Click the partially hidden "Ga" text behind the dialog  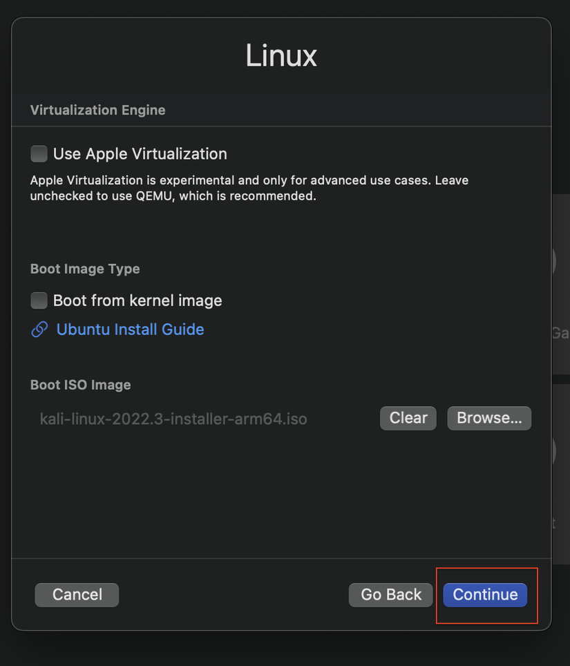pyautogui.click(x=560, y=333)
